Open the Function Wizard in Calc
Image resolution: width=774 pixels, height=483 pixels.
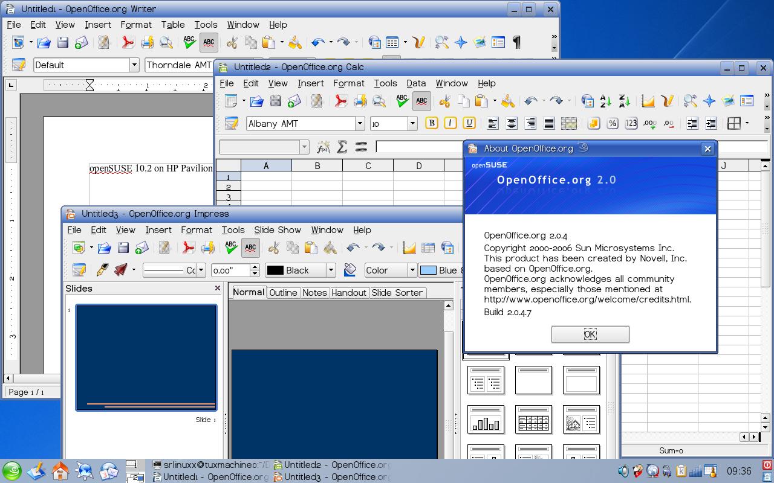point(324,147)
